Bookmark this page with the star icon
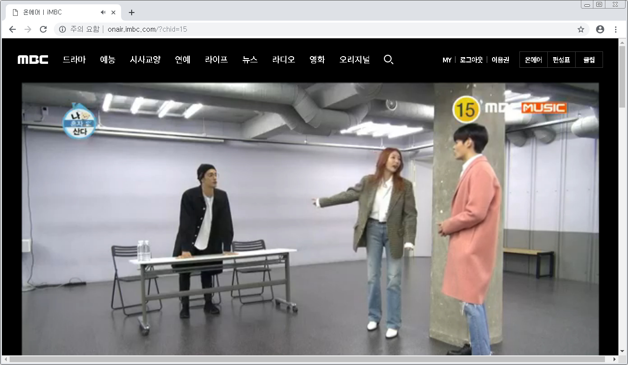 [x=581, y=29]
